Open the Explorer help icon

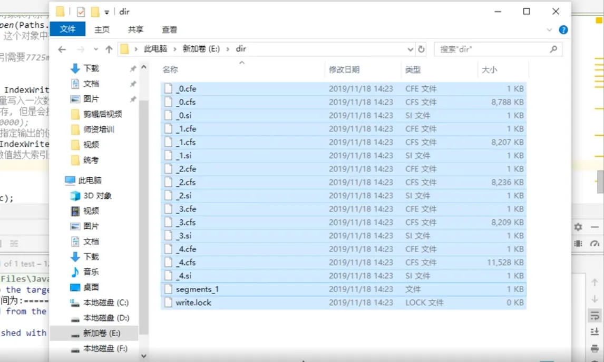(563, 29)
